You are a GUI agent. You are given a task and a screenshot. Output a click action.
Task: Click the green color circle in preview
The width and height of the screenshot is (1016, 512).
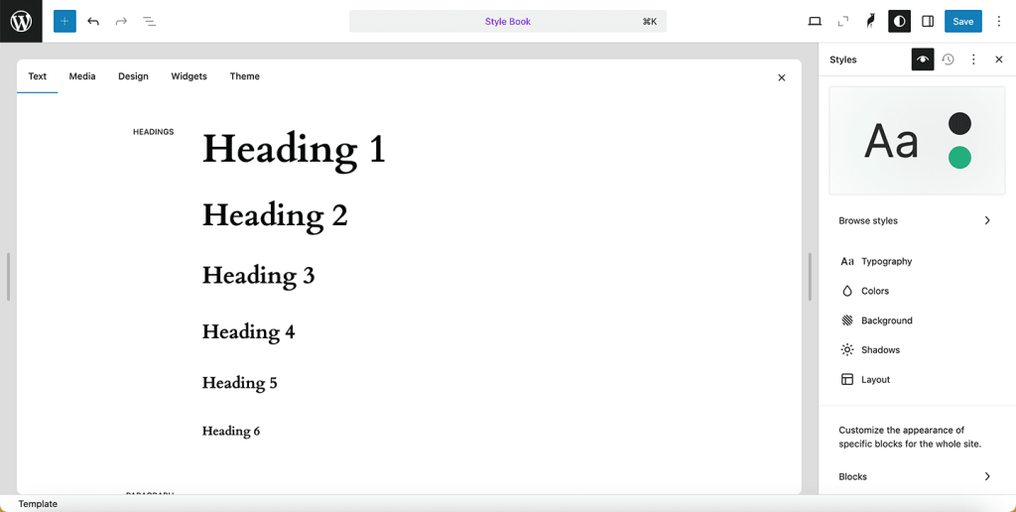[x=959, y=158]
